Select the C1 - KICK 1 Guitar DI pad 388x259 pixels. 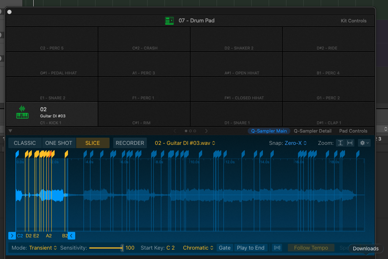(x=52, y=114)
